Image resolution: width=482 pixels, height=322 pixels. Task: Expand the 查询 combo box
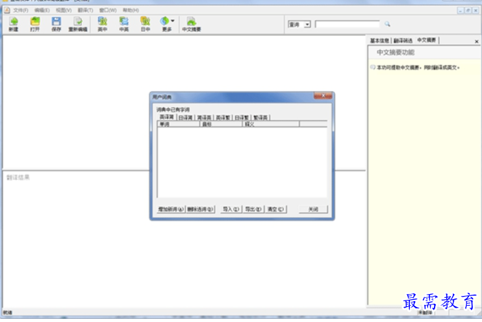point(307,24)
